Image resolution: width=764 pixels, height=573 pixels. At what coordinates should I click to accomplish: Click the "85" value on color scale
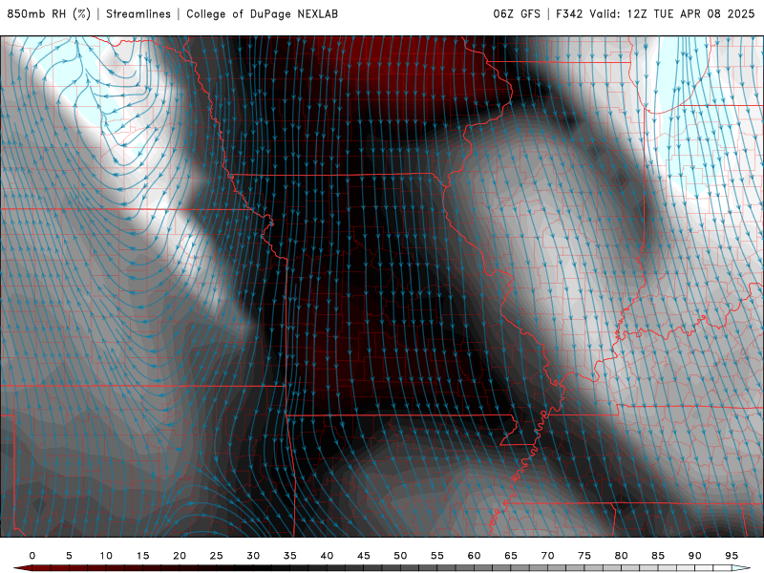coord(658,556)
